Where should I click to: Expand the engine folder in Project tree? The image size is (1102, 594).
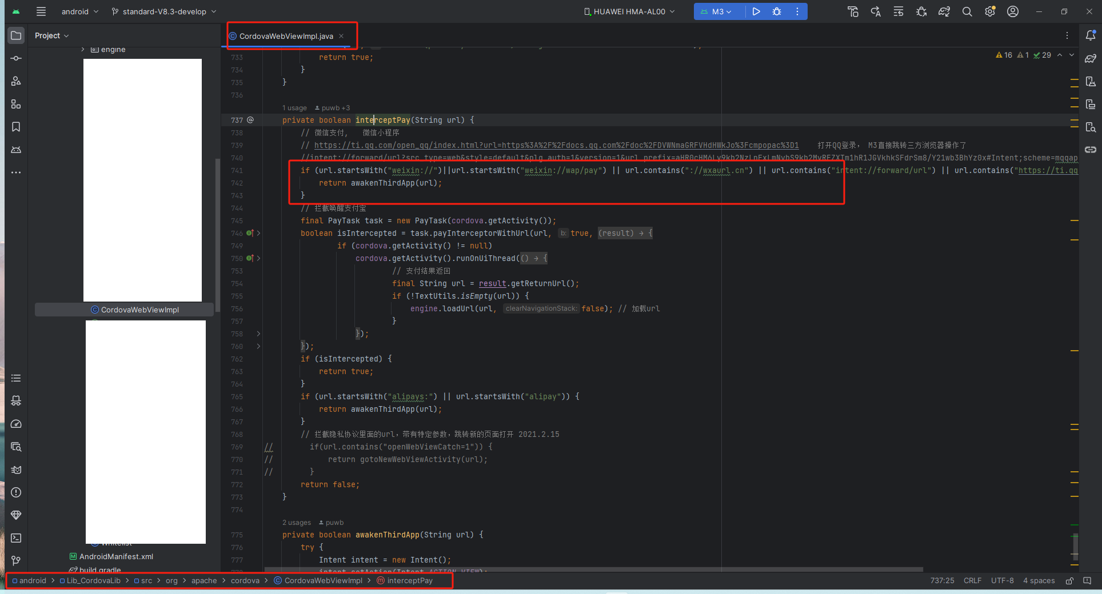click(x=83, y=50)
